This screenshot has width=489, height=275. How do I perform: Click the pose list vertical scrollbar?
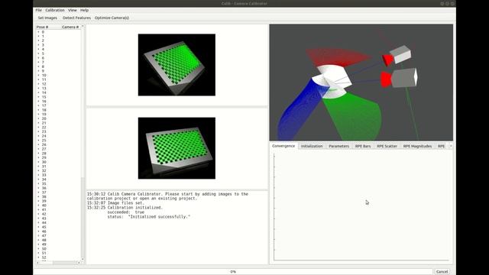point(83,144)
